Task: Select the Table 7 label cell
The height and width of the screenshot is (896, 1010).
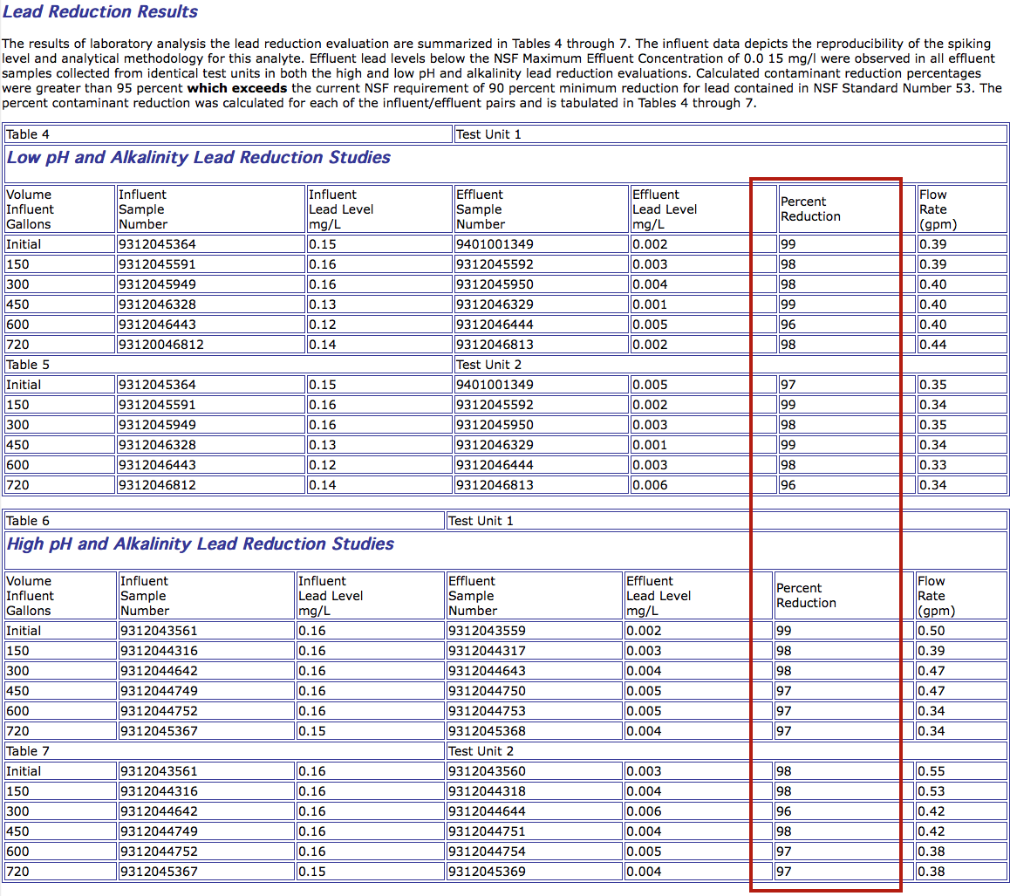Action: (27, 751)
